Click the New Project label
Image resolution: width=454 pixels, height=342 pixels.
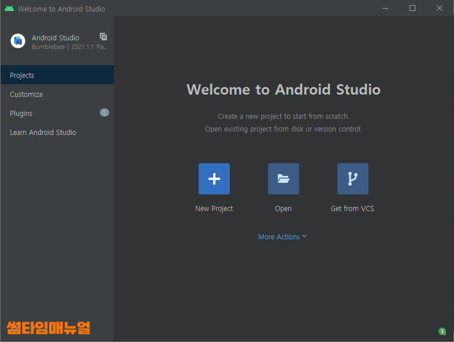point(214,209)
